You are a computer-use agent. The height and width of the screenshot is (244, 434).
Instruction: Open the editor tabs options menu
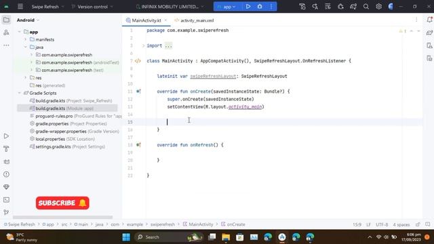416,20
